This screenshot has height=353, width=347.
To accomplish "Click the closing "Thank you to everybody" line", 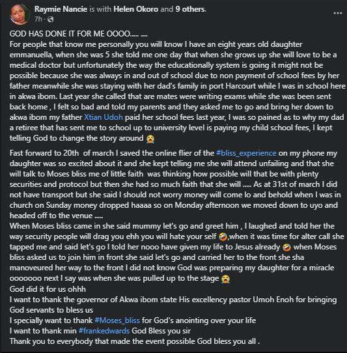I will [135, 341].
